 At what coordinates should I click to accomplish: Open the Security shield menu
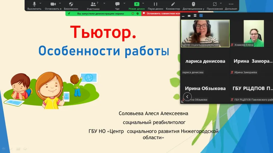coord(71,5)
